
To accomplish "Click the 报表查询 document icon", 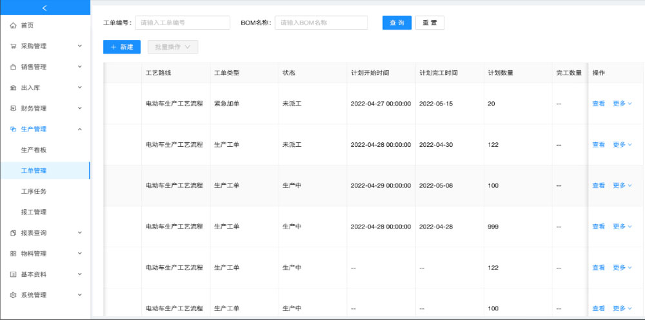I will (x=13, y=233).
